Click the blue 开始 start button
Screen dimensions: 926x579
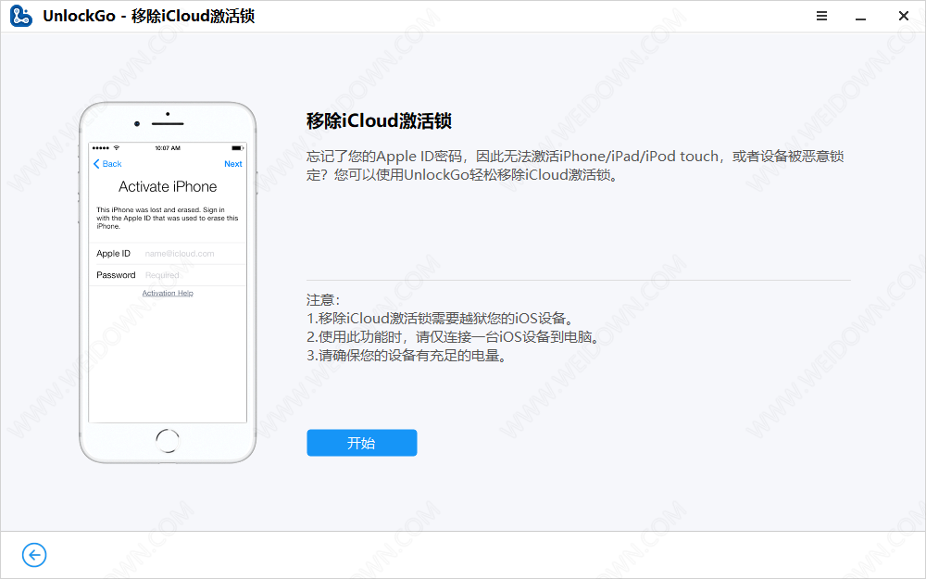362,443
